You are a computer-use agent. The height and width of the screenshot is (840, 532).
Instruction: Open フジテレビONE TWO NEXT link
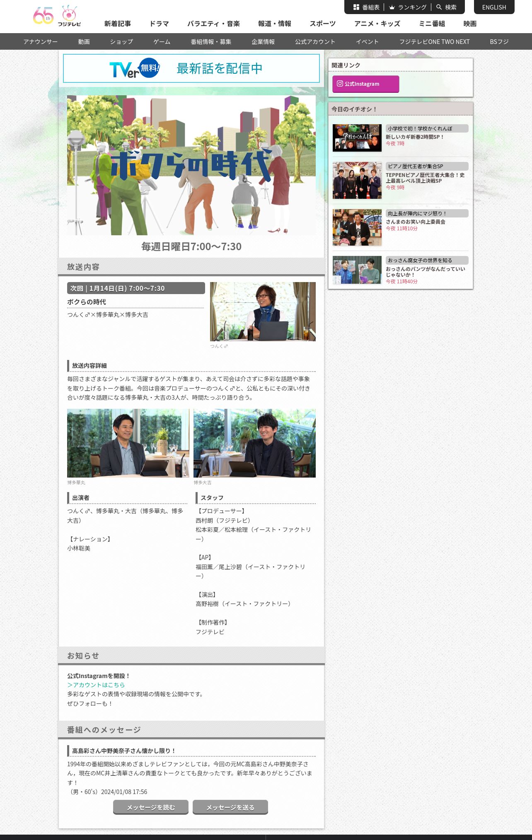pyautogui.click(x=435, y=41)
